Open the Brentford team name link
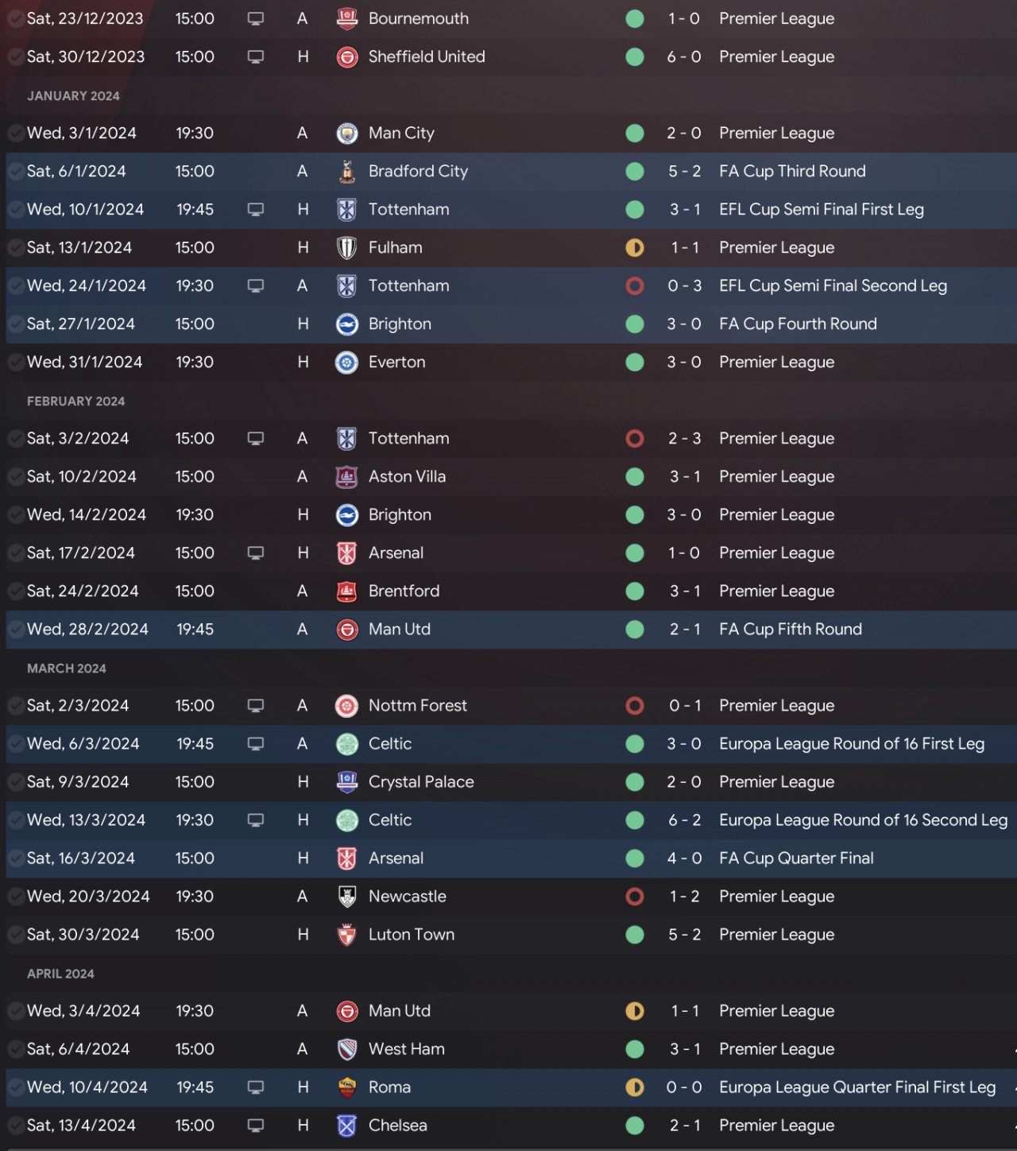 pos(404,591)
